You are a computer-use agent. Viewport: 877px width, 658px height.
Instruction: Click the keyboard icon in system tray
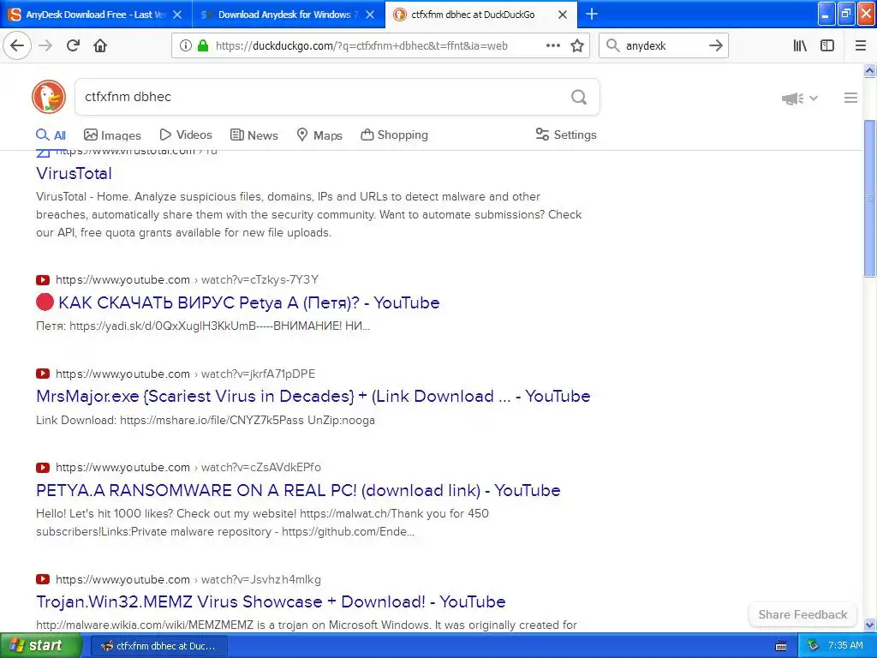781,646
